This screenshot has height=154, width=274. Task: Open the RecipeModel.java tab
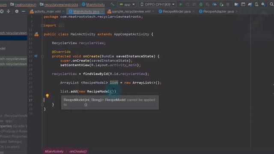coord(176,12)
